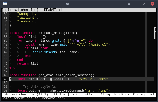158x102 pixels.
Task: Switch to the README.md tab
Action: coord(53,10)
